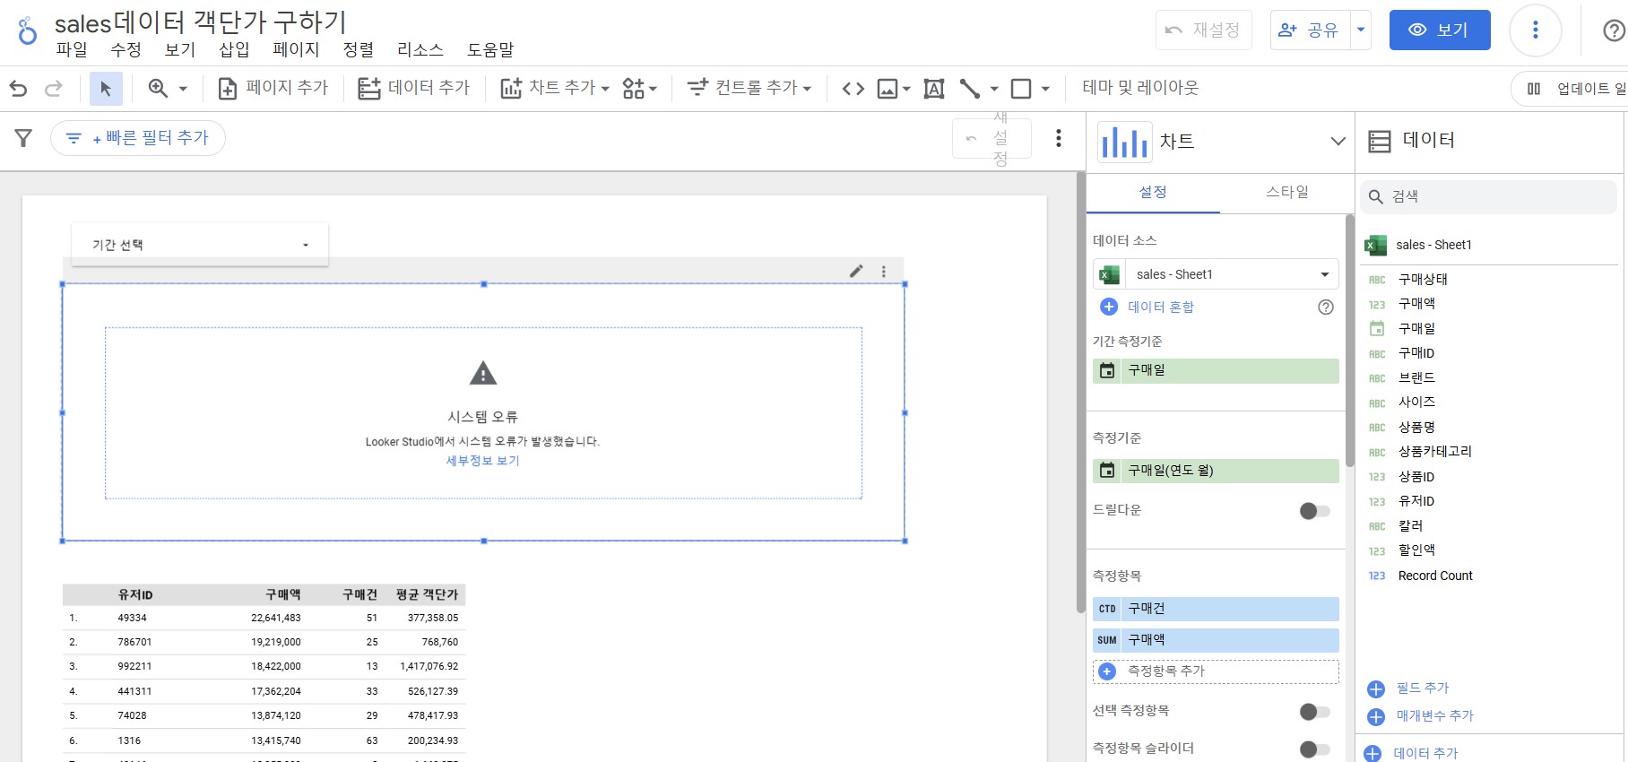
Task: Switch to the 스타일 tab
Action: 1287,192
